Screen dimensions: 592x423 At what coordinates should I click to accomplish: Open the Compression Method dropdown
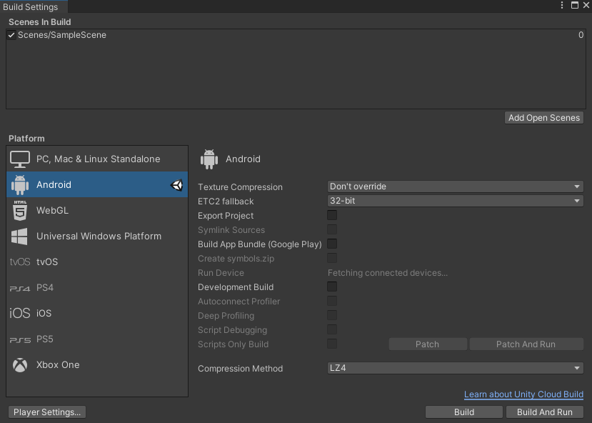(x=455, y=368)
